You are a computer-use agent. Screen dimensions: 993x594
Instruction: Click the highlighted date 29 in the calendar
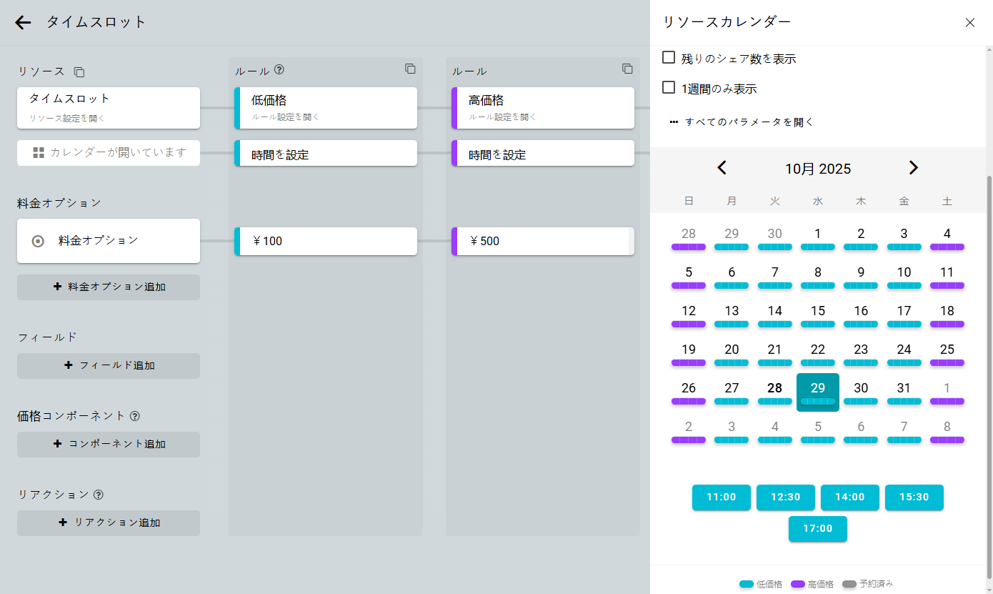pyautogui.click(x=818, y=392)
